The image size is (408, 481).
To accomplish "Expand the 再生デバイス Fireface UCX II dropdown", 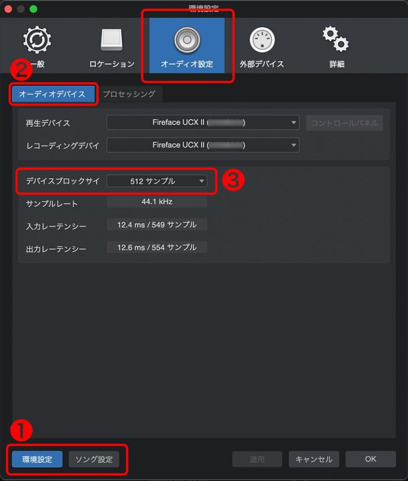I will [x=203, y=123].
